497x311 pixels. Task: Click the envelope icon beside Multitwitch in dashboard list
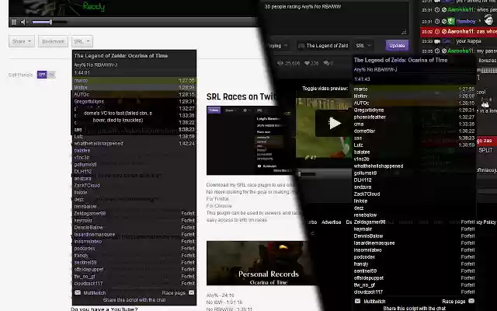click(x=357, y=301)
